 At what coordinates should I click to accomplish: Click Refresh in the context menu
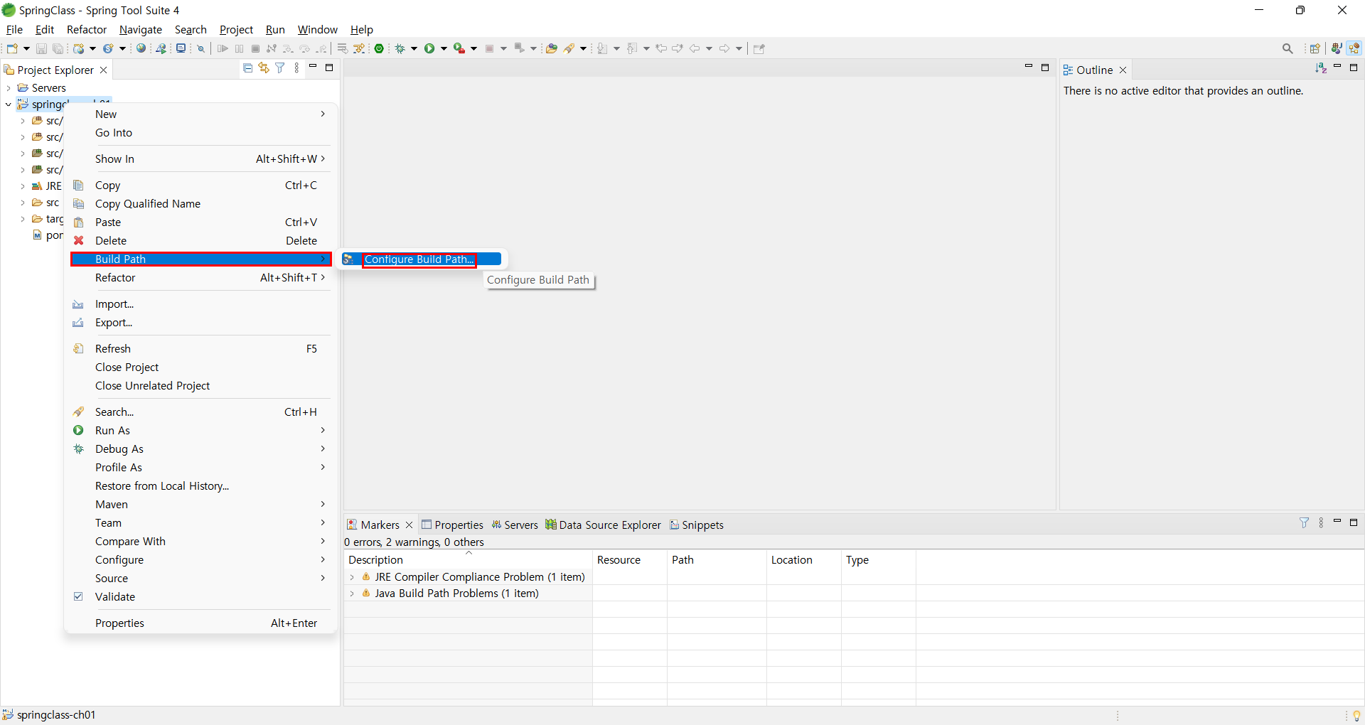tap(201, 349)
